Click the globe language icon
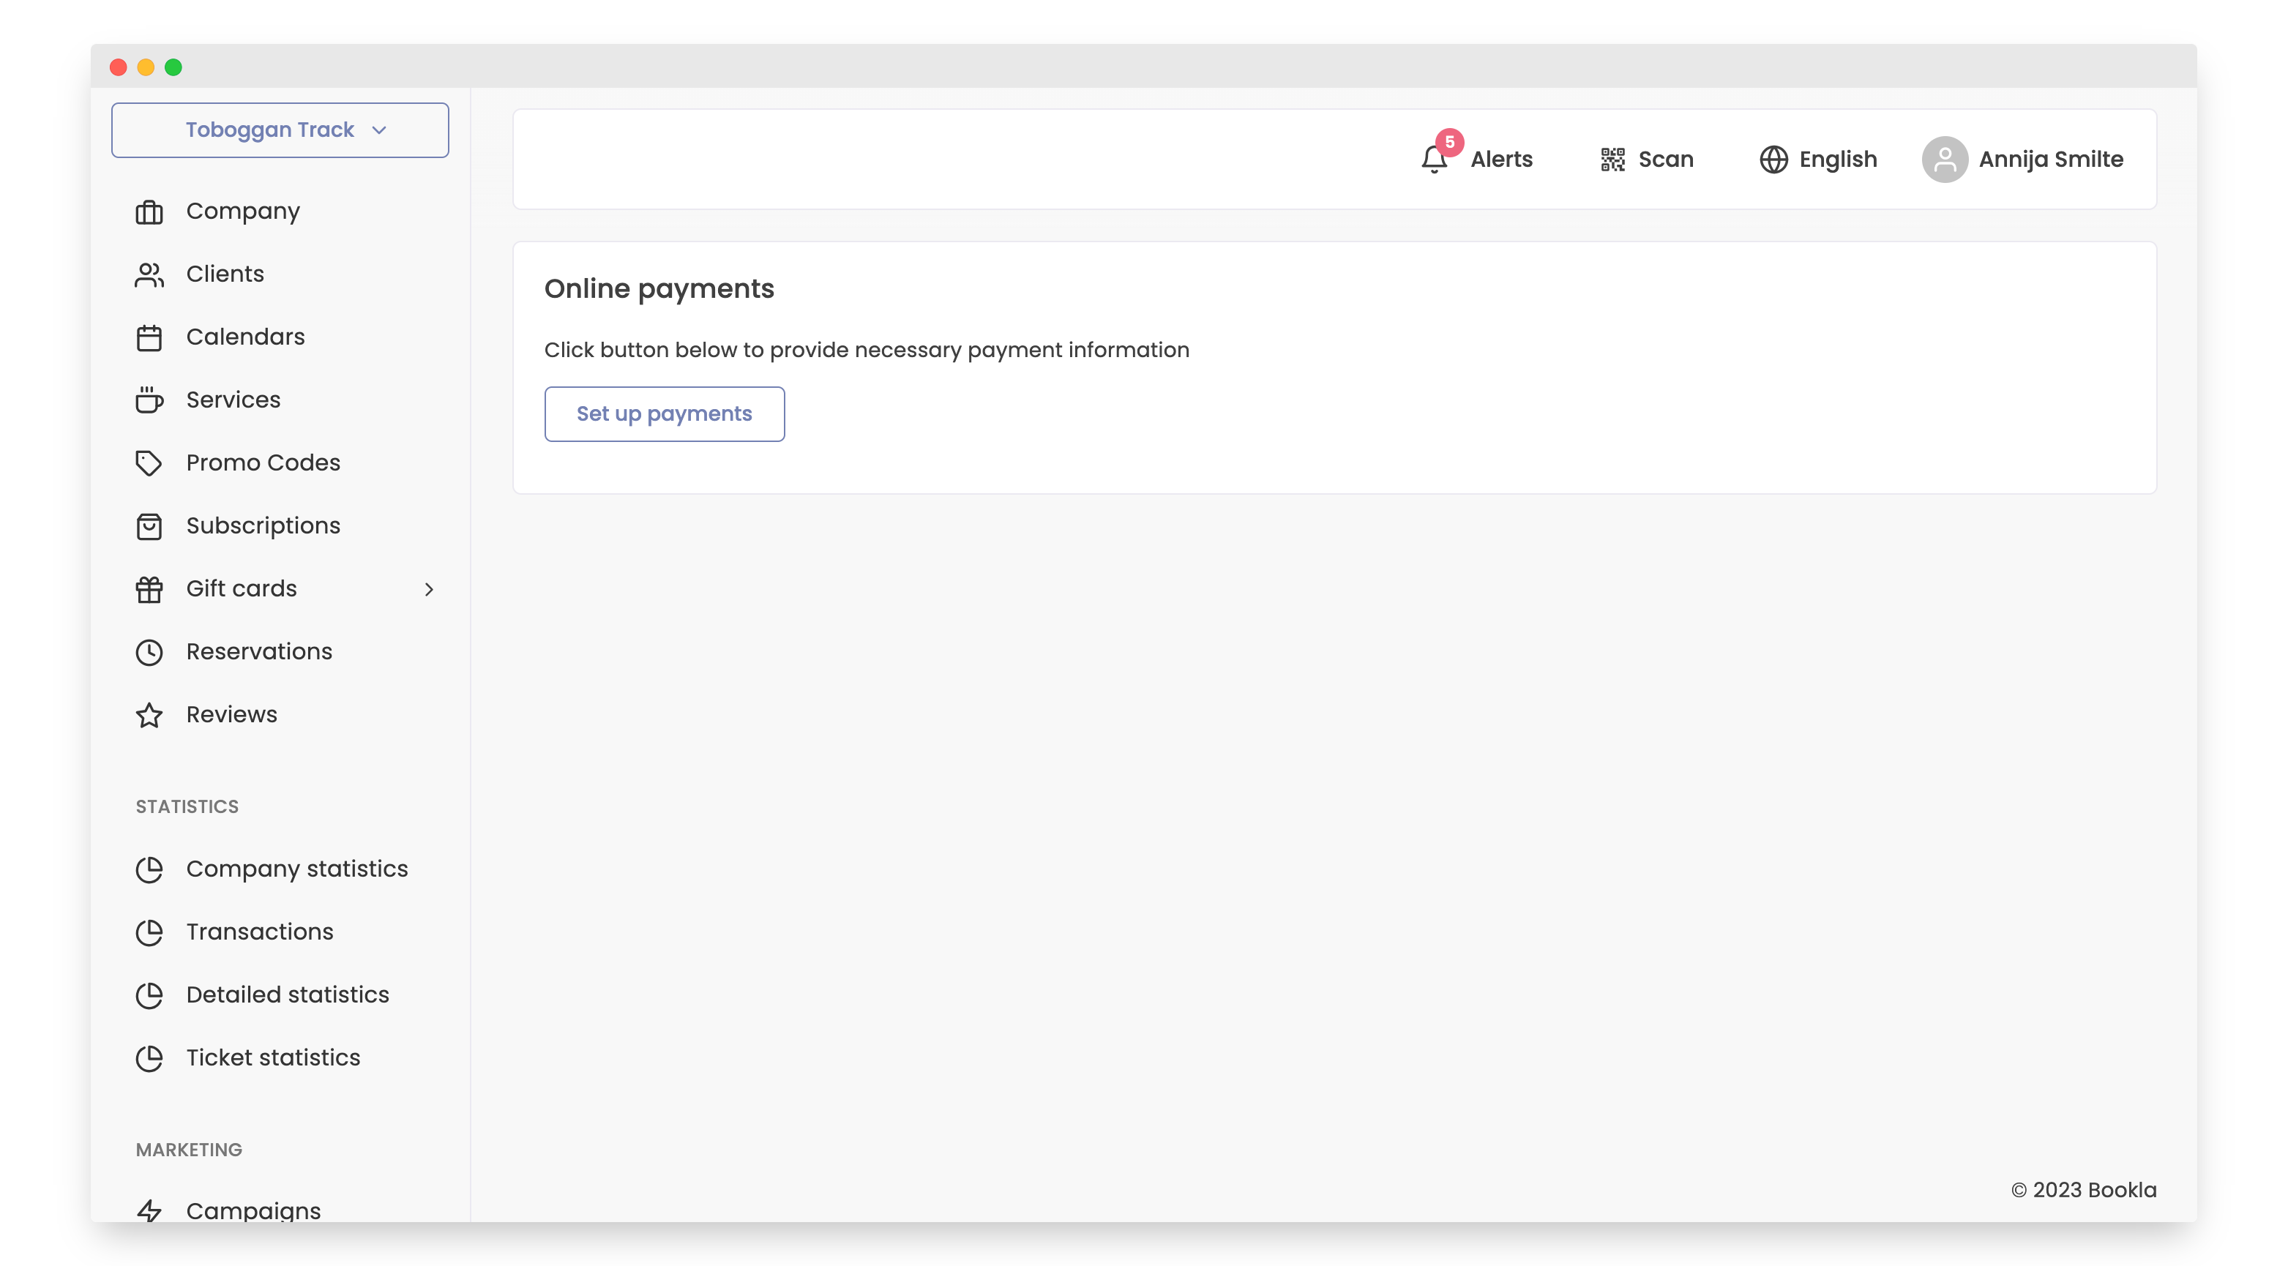This screenshot has width=2288, height=1266. (x=1773, y=160)
